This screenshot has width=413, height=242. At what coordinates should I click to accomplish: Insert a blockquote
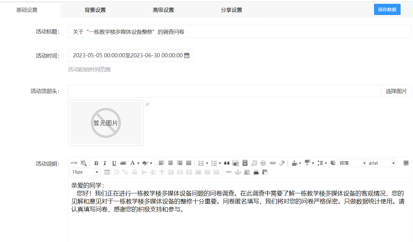[227, 163]
